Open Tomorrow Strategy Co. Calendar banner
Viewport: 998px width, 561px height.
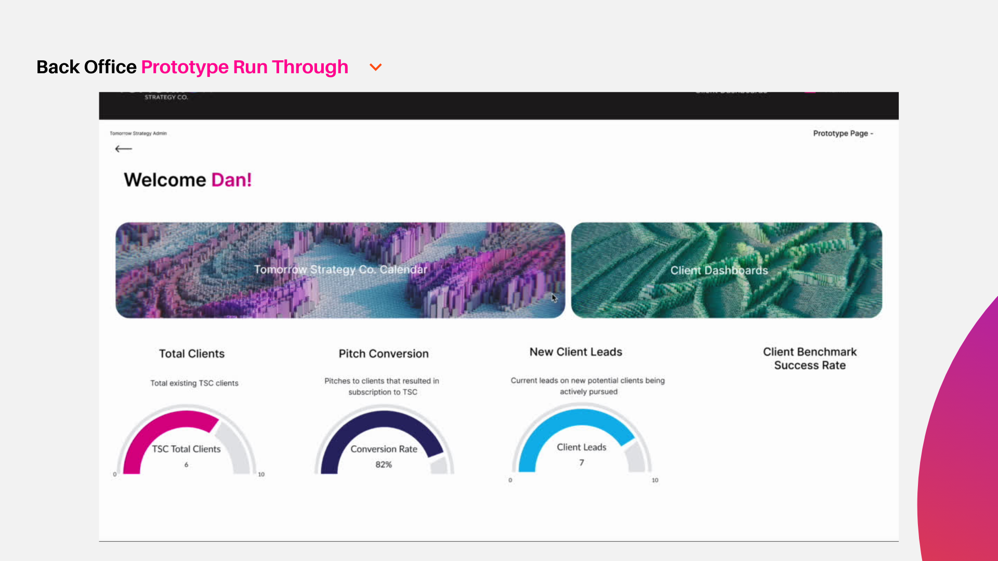click(340, 270)
